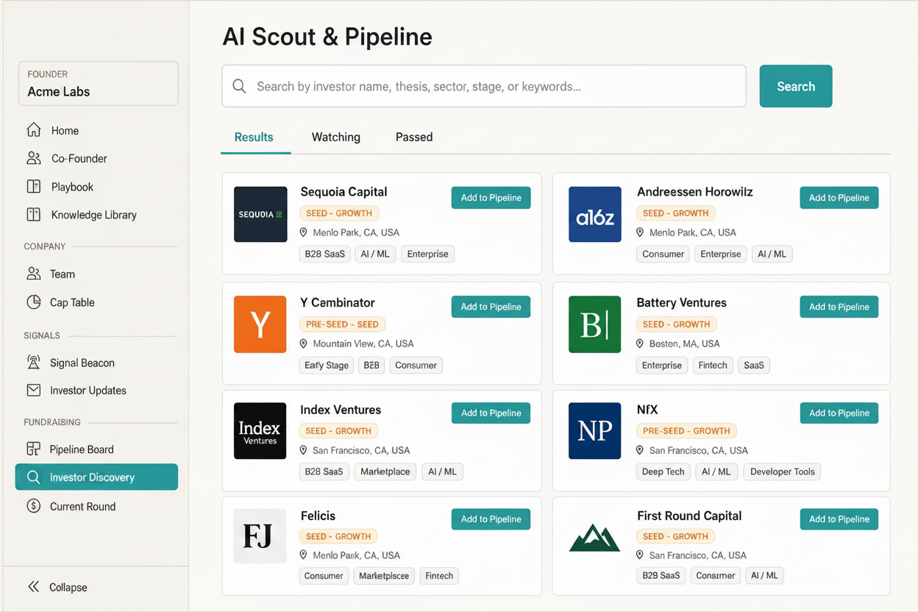
Task: Click the Collapse double-chevron icon
Action: click(x=33, y=586)
